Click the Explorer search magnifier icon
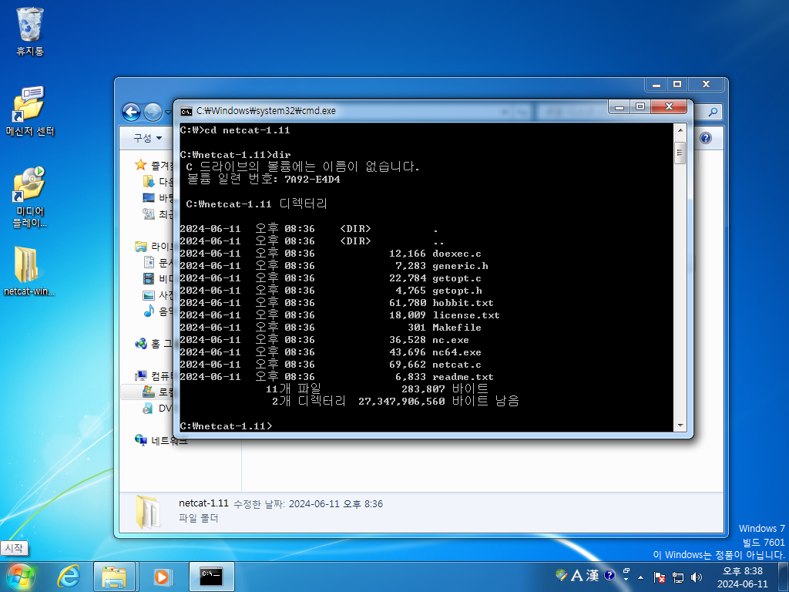This screenshot has width=789, height=592. 713,112
